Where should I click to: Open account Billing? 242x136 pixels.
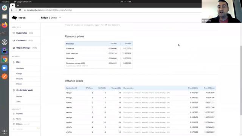pos(19,124)
